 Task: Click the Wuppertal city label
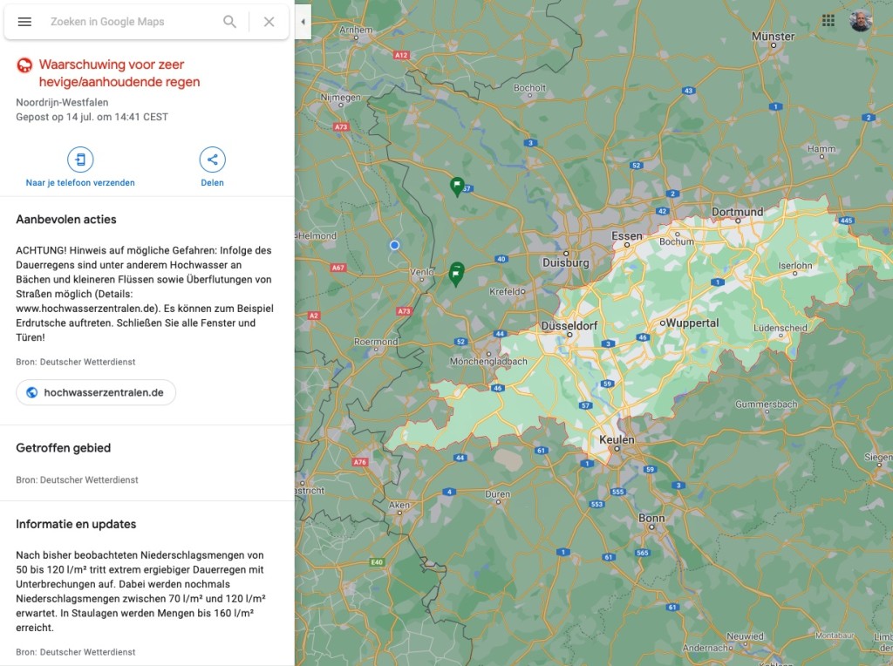692,323
